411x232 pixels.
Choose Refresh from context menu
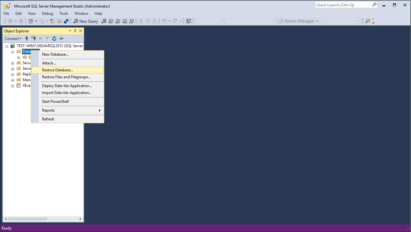pyautogui.click(x=68, y=119)
